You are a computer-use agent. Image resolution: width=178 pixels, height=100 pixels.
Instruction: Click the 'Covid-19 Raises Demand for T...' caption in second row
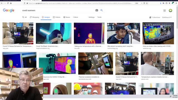127,77
